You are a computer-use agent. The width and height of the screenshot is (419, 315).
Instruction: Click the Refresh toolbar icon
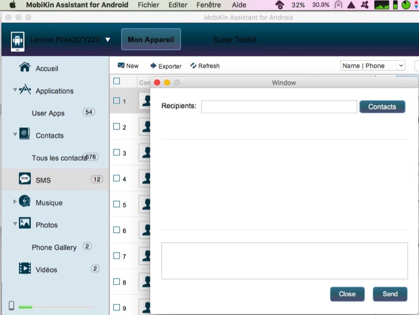193,66
